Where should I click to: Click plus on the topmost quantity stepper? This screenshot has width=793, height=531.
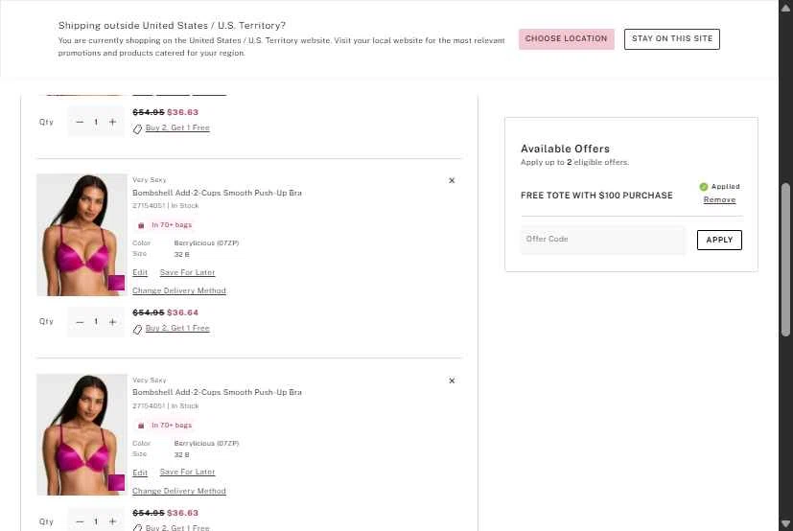click(112, 122)
